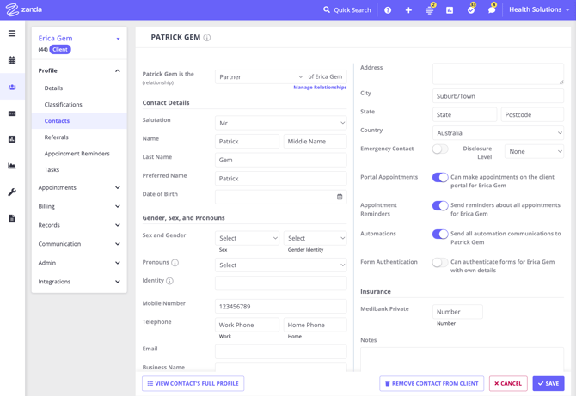This screenshot has width=576, height=396.
Task: Open the messages chat bubble icon
Action: pos(492,10)
